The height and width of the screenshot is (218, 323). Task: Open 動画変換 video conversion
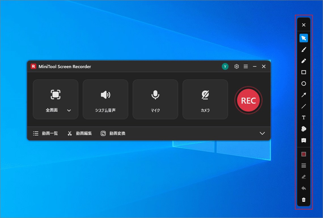[x=113, y=133]
